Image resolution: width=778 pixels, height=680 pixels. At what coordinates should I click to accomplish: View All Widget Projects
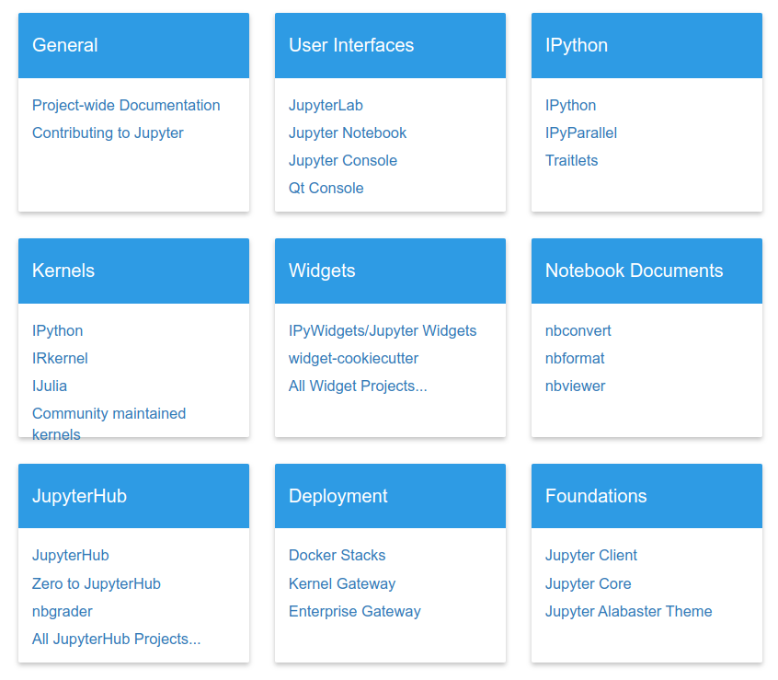pos(358,386)
